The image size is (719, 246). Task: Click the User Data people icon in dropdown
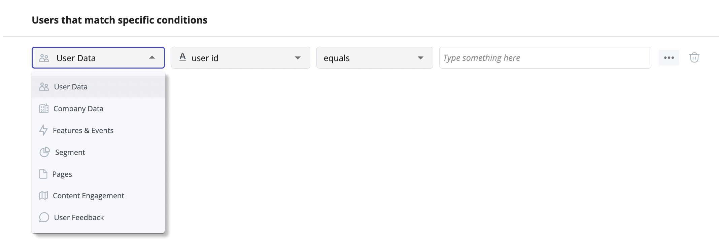click(44, 86)
